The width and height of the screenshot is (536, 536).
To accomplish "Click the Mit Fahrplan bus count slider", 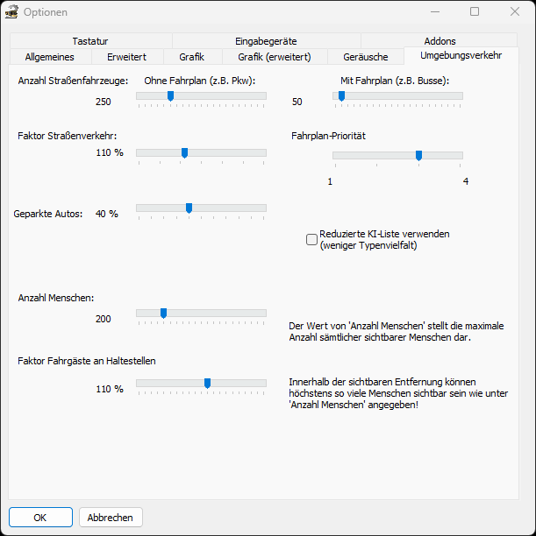I will tap(341, 96).
